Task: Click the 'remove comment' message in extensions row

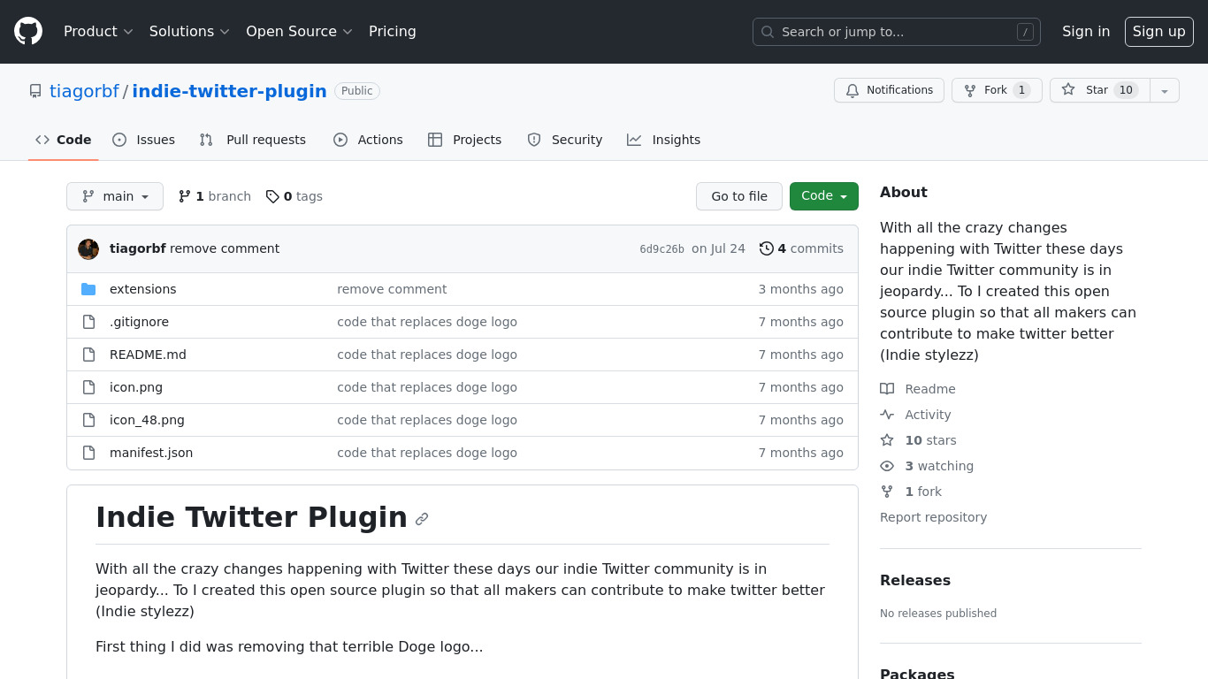Action: click(392, 289)
